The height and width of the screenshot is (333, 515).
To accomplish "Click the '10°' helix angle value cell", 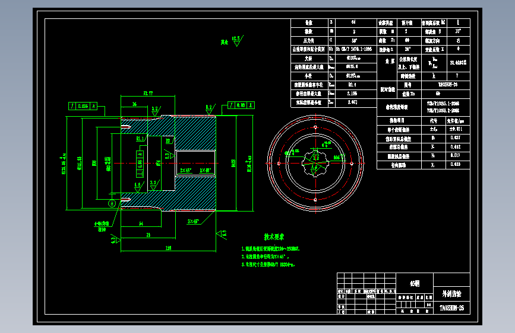I will pos(458,31).
